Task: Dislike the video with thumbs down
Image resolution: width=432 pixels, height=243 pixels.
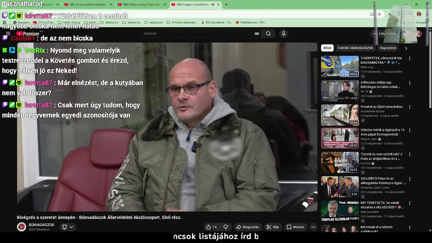Action: coord(226,227)
